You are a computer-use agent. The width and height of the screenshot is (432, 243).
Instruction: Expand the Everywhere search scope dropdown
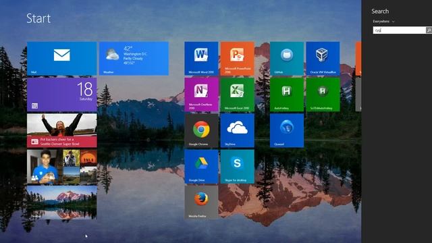[383, 21]
